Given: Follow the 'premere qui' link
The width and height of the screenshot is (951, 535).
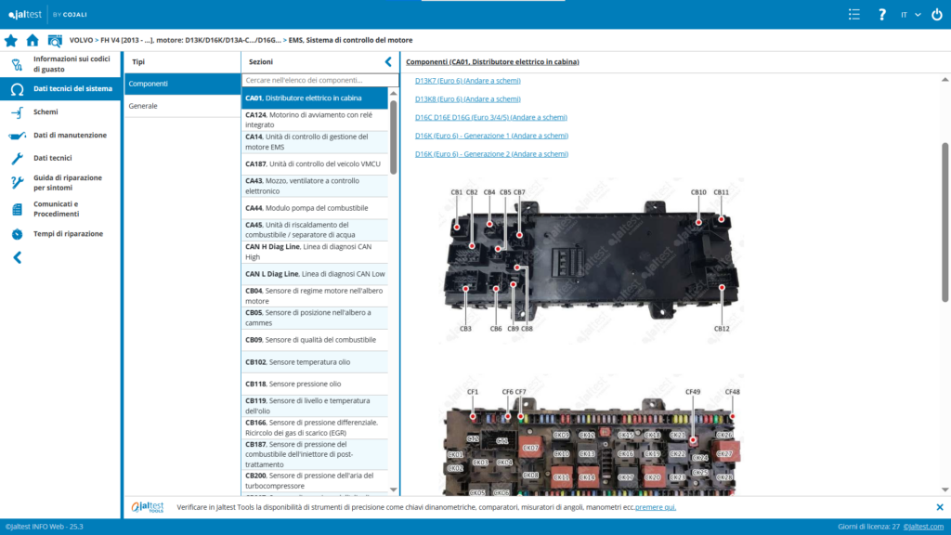Looking at the screenshot, I should [x=656, y=507].
